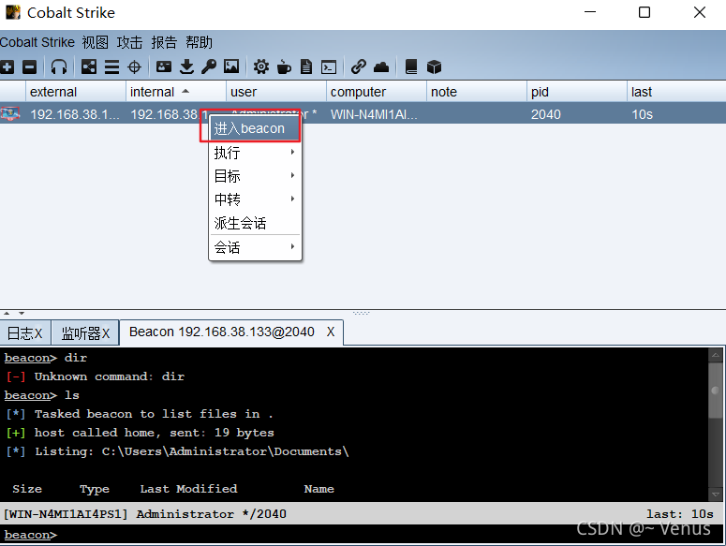Sort by the note column header
The width and height of the screenshot is (726, 546).
(x=477, y=92)
